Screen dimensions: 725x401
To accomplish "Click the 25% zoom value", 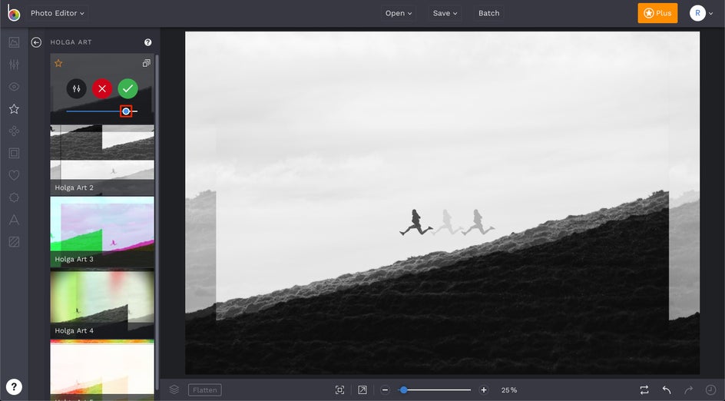I will 509,390.
